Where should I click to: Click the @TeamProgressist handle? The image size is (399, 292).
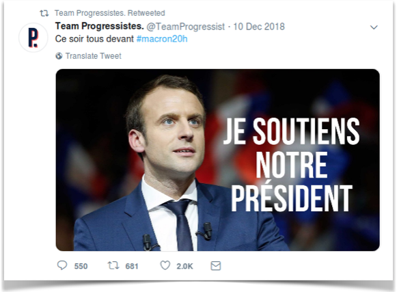pos(186,27)
